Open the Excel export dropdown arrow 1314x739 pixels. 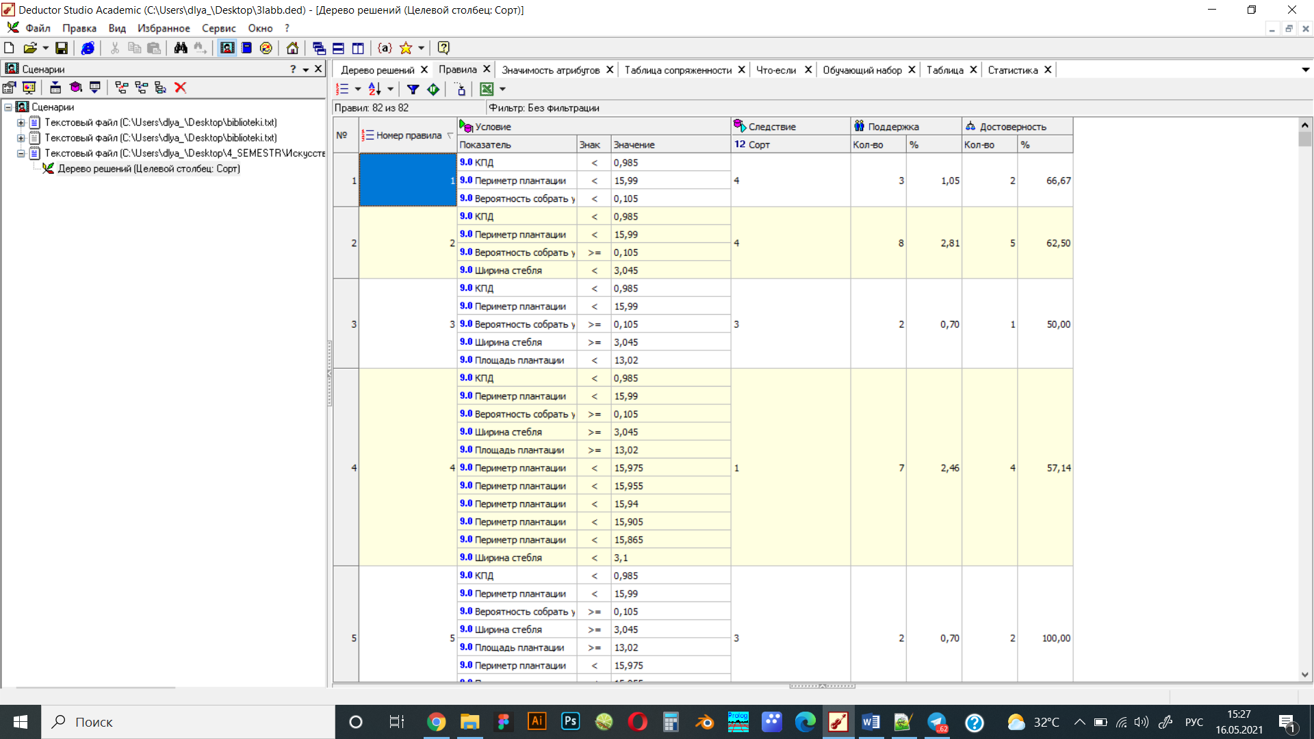(x=502, y=89)
